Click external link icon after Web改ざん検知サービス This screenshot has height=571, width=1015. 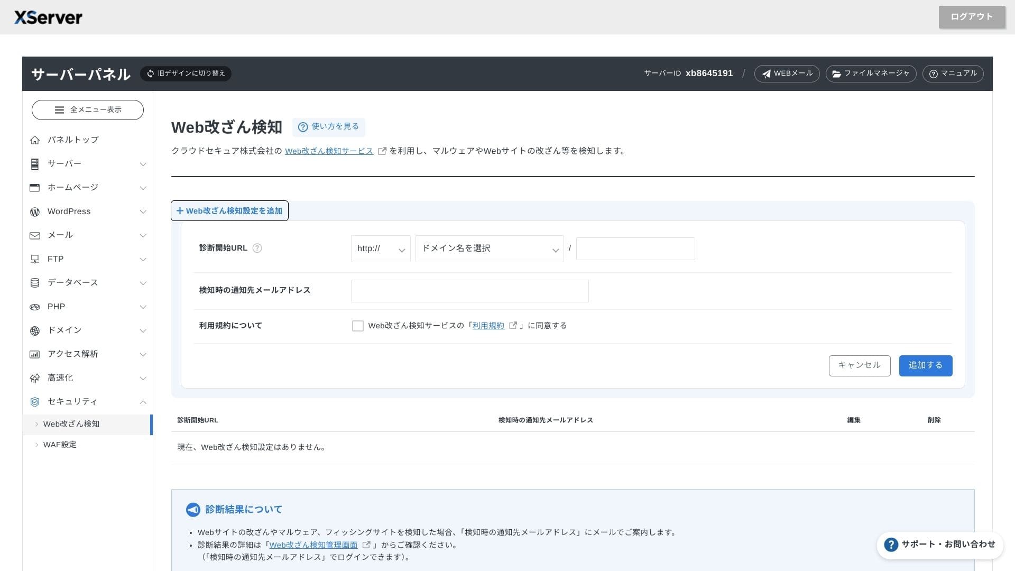pyautogui.click(x=382, y=151)
